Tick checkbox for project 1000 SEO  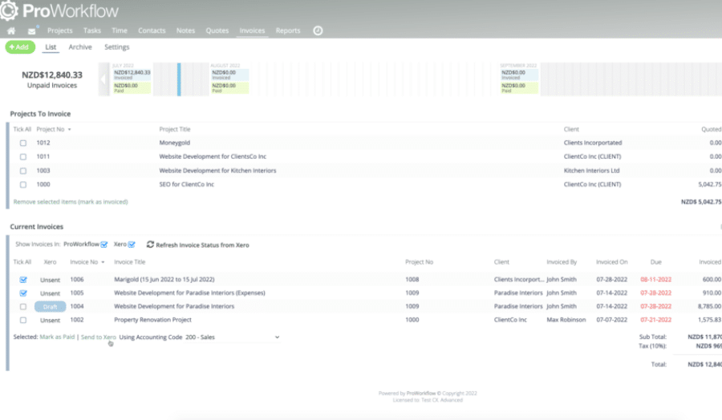pyautogui.click(x=23, y=184)
